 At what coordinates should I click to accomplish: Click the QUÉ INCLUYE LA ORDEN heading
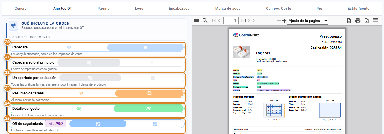click(46, 23)
